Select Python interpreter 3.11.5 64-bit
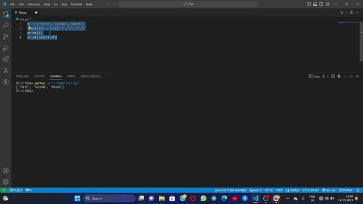363x204 pixels. coord(310,190)
